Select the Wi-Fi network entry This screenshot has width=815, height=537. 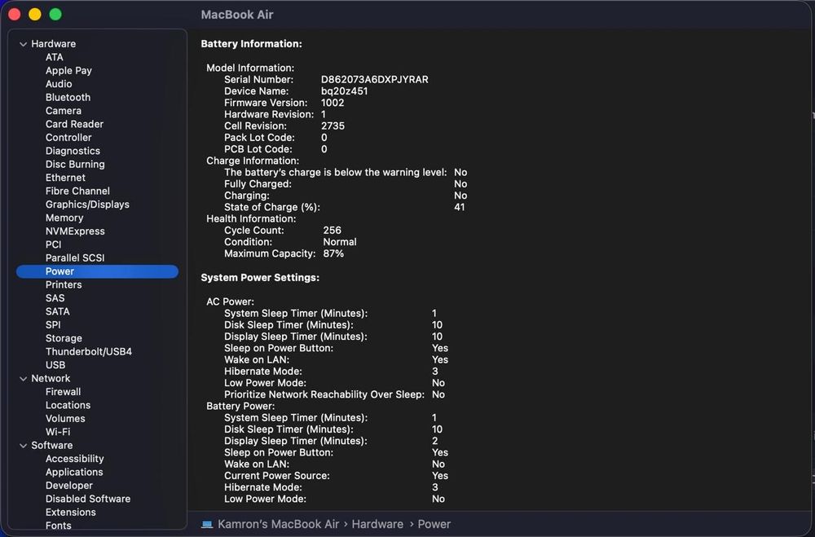pyautogui.click(x=57, y=432)
